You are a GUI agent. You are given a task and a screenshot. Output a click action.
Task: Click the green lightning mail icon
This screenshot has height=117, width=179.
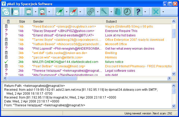point(60,12)
